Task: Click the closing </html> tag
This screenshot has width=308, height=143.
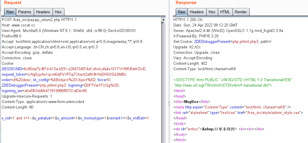Action: coord(180,140)
